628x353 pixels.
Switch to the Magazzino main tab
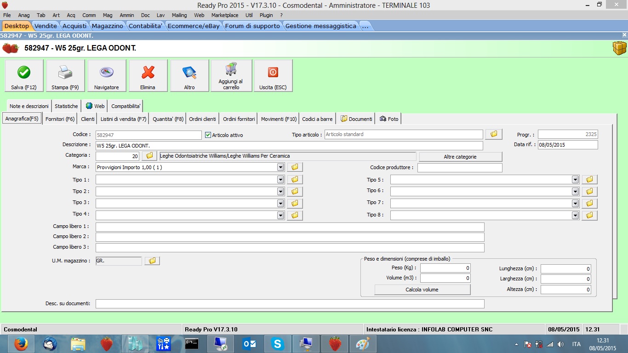tap(107, 26)
